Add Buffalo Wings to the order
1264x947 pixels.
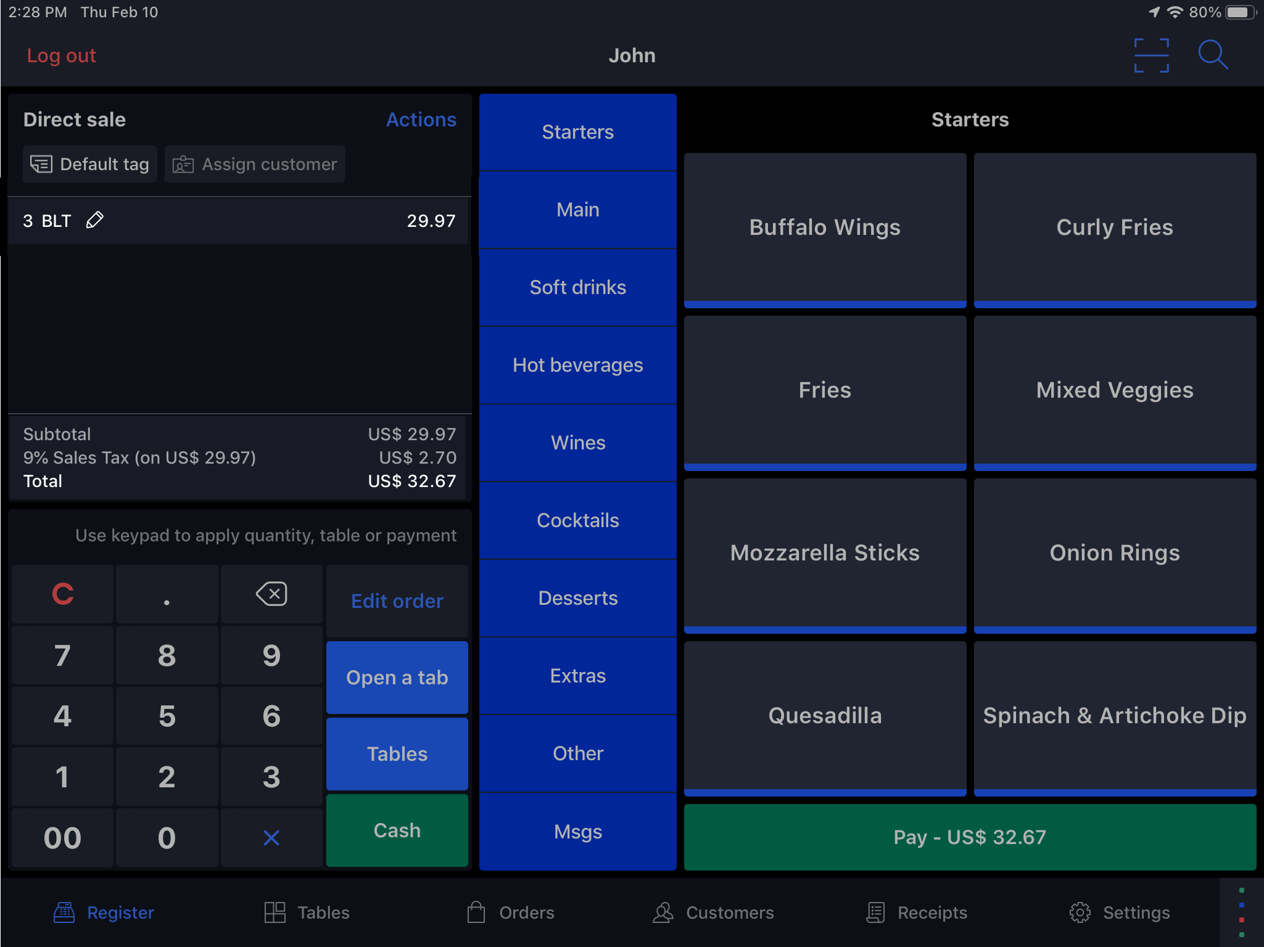pyautogui.click(x=825, y=228)
